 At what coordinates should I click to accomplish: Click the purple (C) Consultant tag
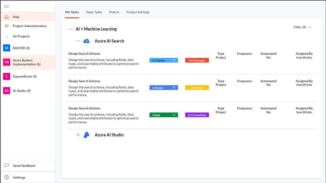tap(197, 115)
